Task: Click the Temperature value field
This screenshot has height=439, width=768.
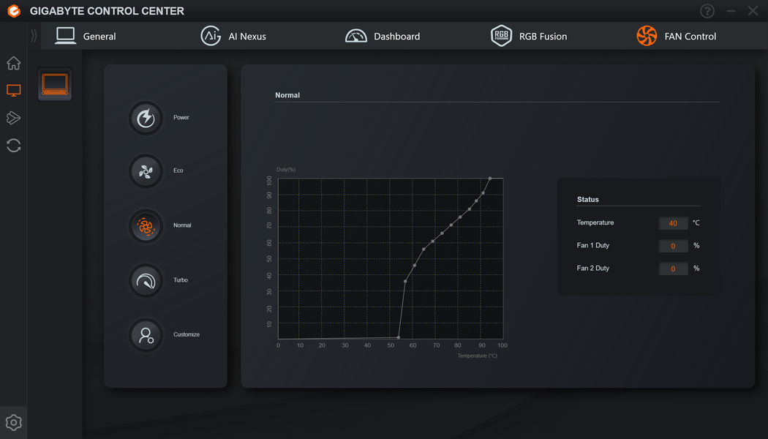Action: click(673, 223)
